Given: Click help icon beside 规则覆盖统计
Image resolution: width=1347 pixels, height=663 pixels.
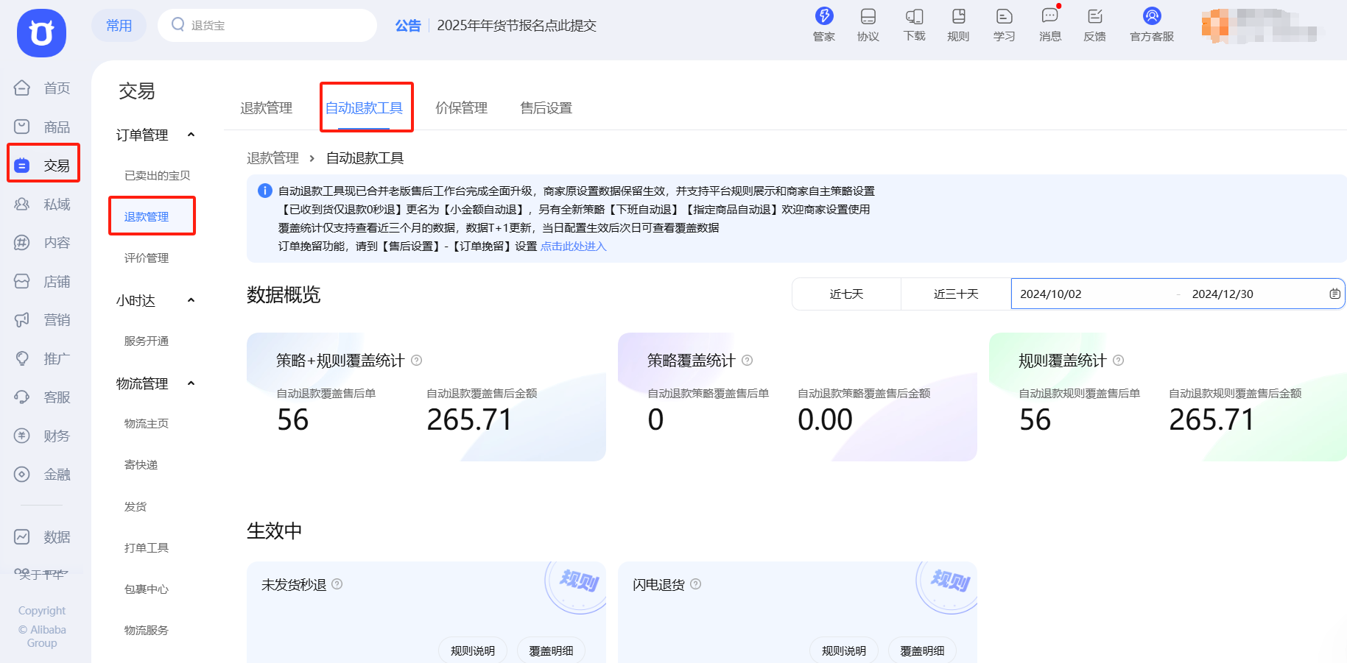Looking at the screenshot, I should [1118, 361].
